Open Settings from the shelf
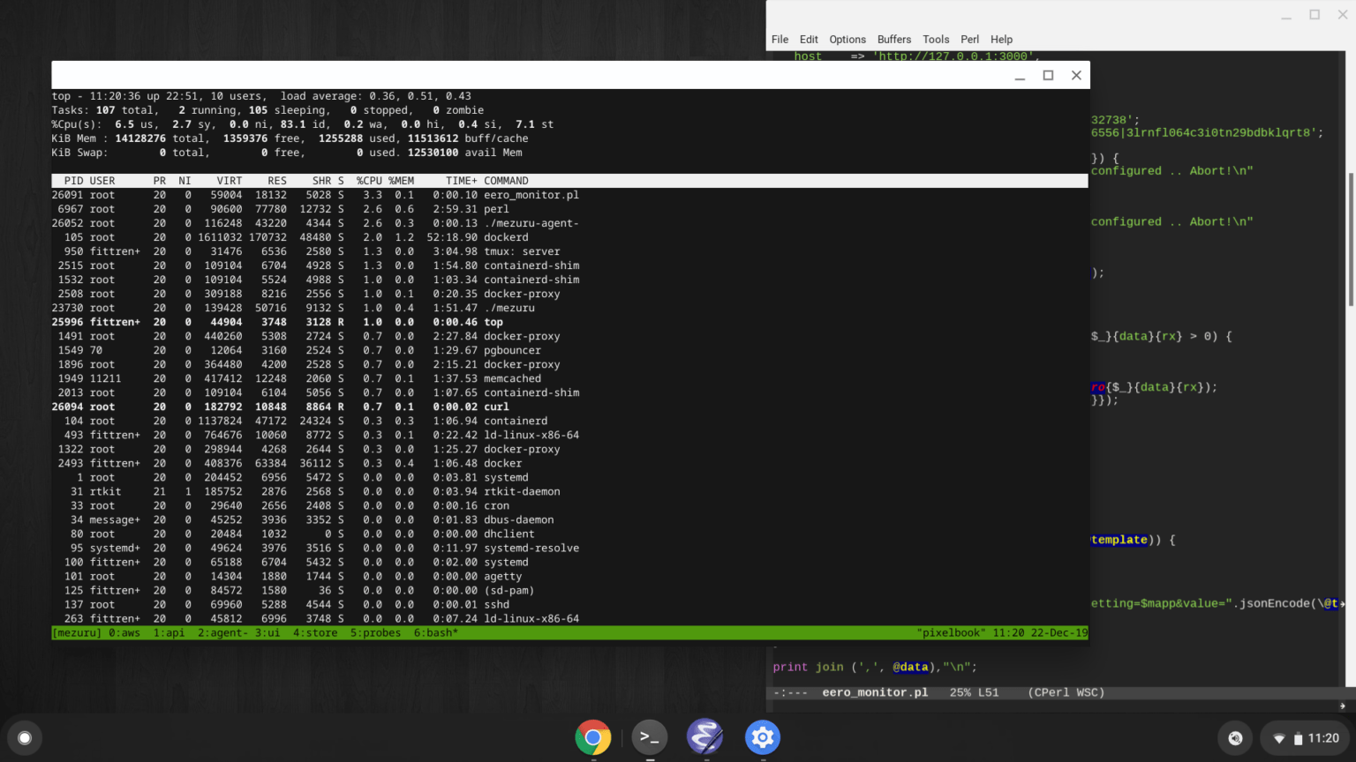This screenshot has height=762, width=1356. click(x=762, y=738)
